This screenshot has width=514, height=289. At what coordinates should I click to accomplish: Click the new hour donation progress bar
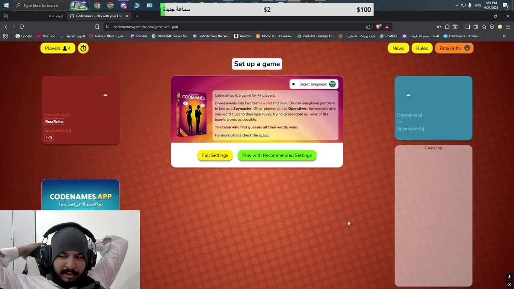coord(267,10)
